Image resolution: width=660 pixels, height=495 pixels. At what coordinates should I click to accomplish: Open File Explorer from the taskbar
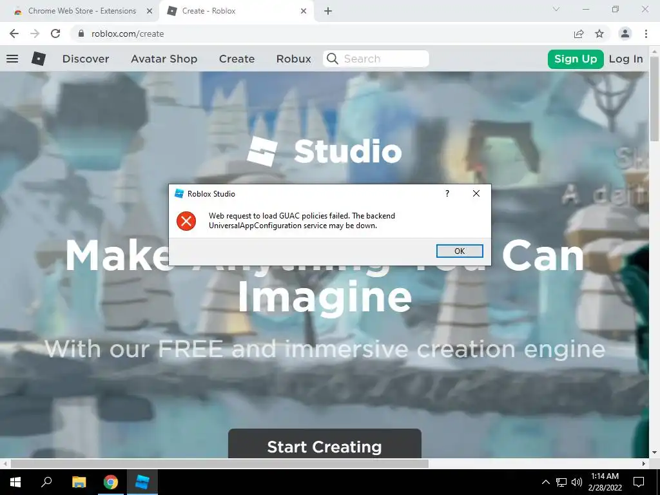tap(79, 482)
